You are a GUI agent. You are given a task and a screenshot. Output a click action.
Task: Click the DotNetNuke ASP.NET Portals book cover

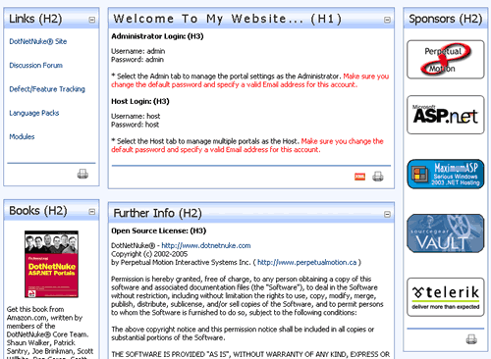(x=51, y=264)
